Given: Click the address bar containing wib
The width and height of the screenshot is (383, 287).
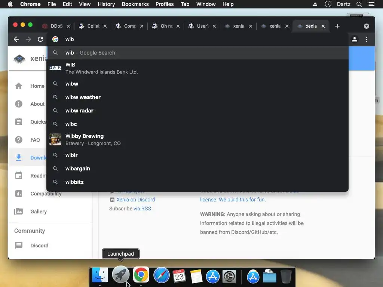Looking at the screenshot, I should (198, 39).
